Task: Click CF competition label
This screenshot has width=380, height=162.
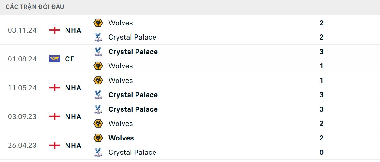Action: (70, 59)
